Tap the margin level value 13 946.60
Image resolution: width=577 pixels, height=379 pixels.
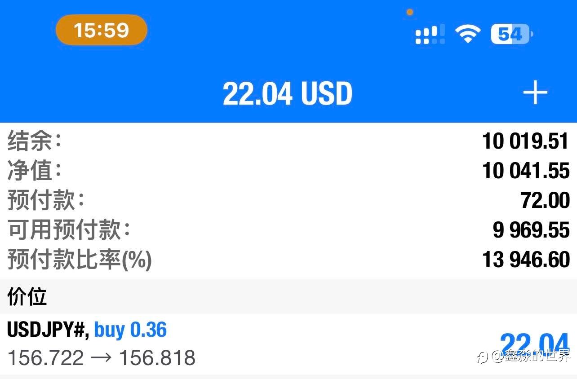pyautogui.click(x=526, y=260)
